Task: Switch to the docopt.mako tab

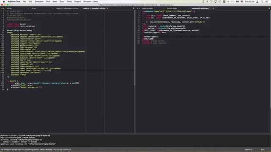Action: (172, 8)
